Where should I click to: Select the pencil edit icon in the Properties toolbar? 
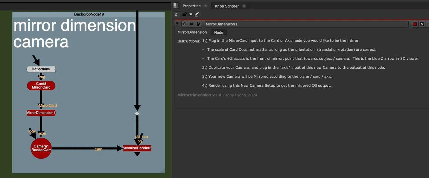[x=197, y=14]
